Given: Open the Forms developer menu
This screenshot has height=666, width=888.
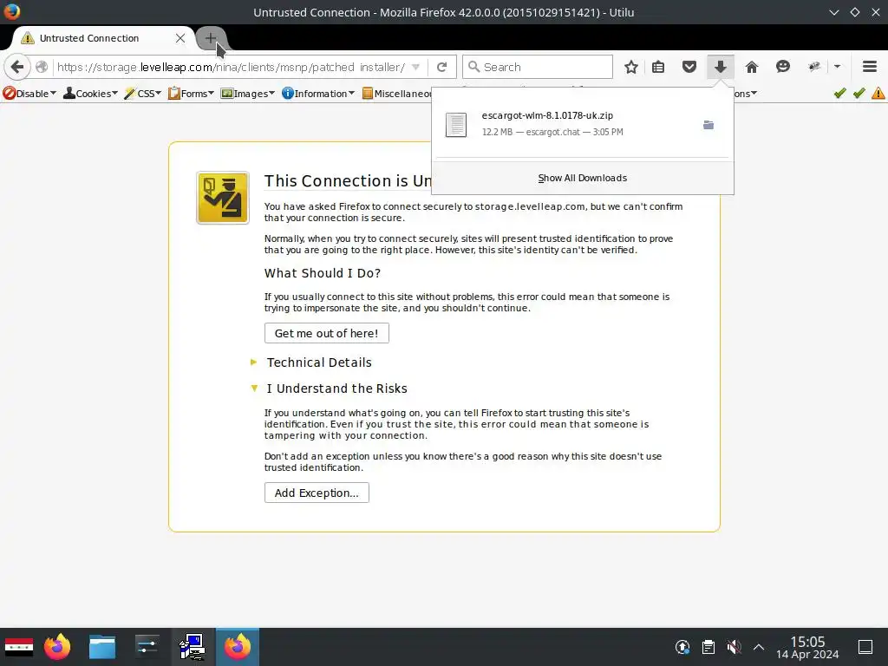Looking at the screenshot, I should pos(191,94).
